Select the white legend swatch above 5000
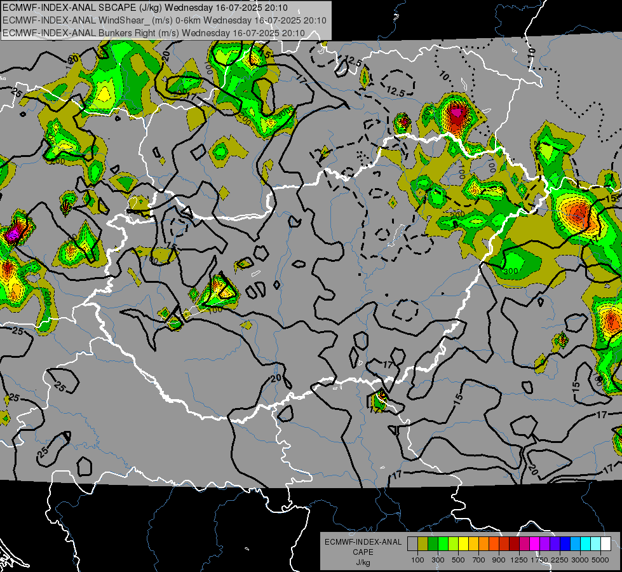 [x=606, y=544]
